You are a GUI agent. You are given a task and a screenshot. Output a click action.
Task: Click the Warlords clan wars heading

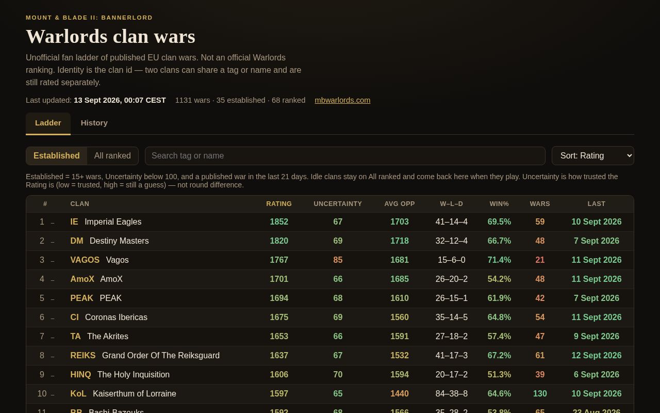pos(110,37)
